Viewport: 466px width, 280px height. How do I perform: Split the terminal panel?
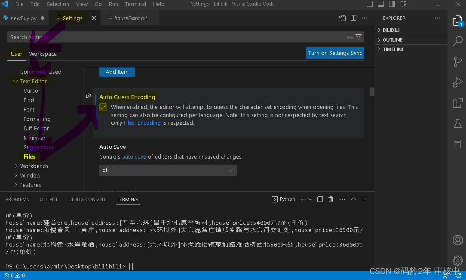pyautogui.click(x=320, y=199)
